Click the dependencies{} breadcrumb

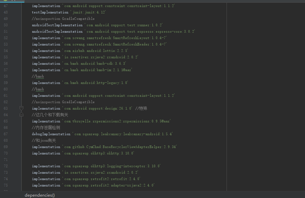click(40, 195)
